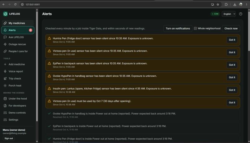
Task: Acknowledge Humira Pen alert with Got it
Action: pos(232,40)
